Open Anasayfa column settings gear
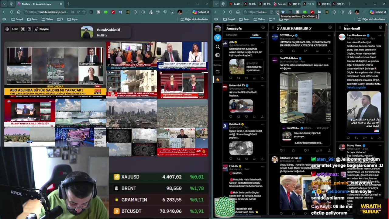389x219 pixels. coord(263,27)
